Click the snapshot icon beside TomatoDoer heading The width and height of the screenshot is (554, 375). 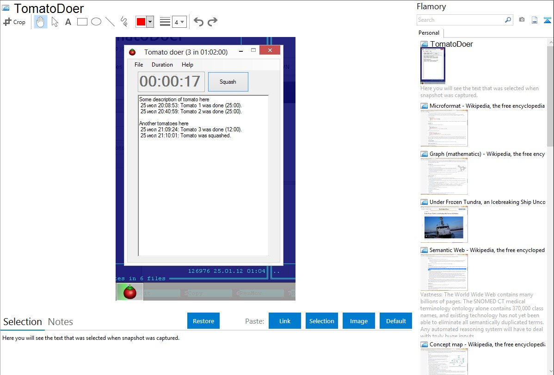point(6,8)
